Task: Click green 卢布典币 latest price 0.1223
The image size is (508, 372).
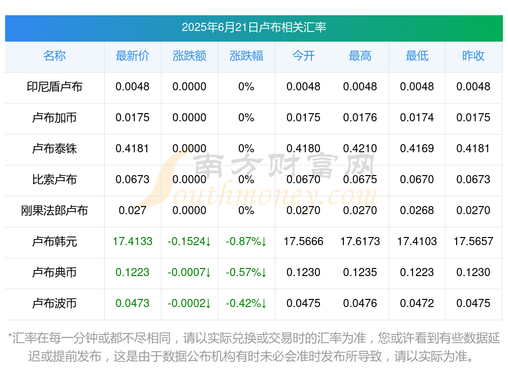Action: [133, 273]
